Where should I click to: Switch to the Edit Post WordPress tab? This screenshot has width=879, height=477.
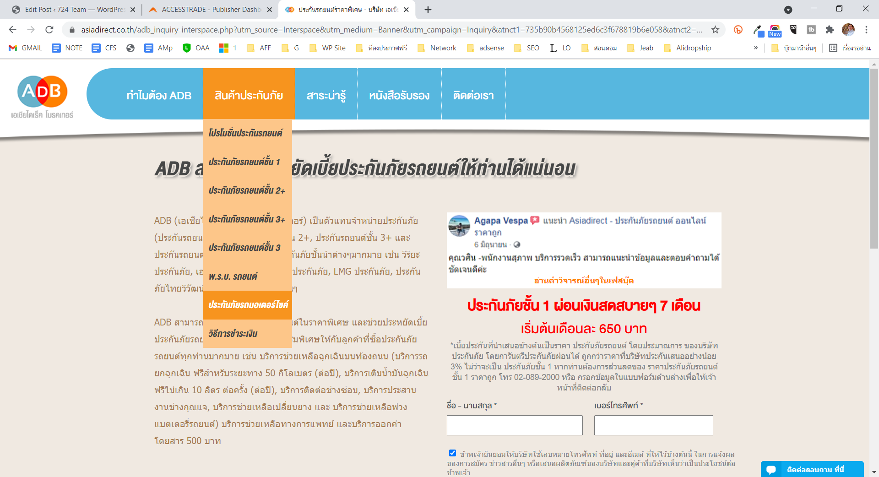pos(73,10)
